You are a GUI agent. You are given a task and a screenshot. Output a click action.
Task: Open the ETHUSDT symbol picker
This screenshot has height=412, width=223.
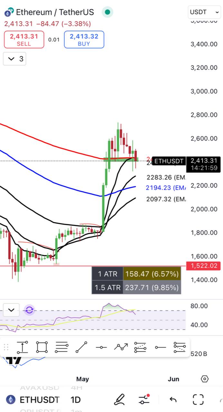coord(39,400)
